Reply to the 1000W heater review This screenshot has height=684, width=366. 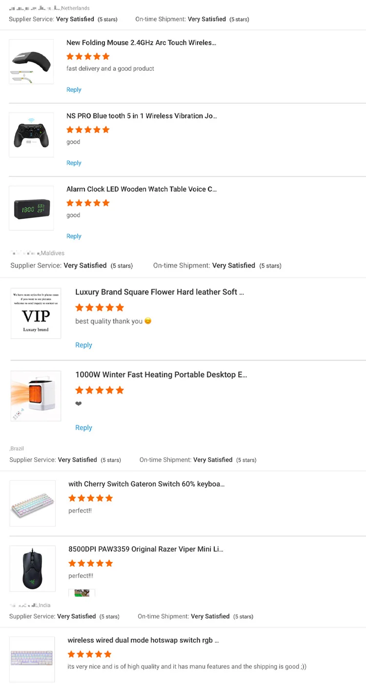pos(83,427)
